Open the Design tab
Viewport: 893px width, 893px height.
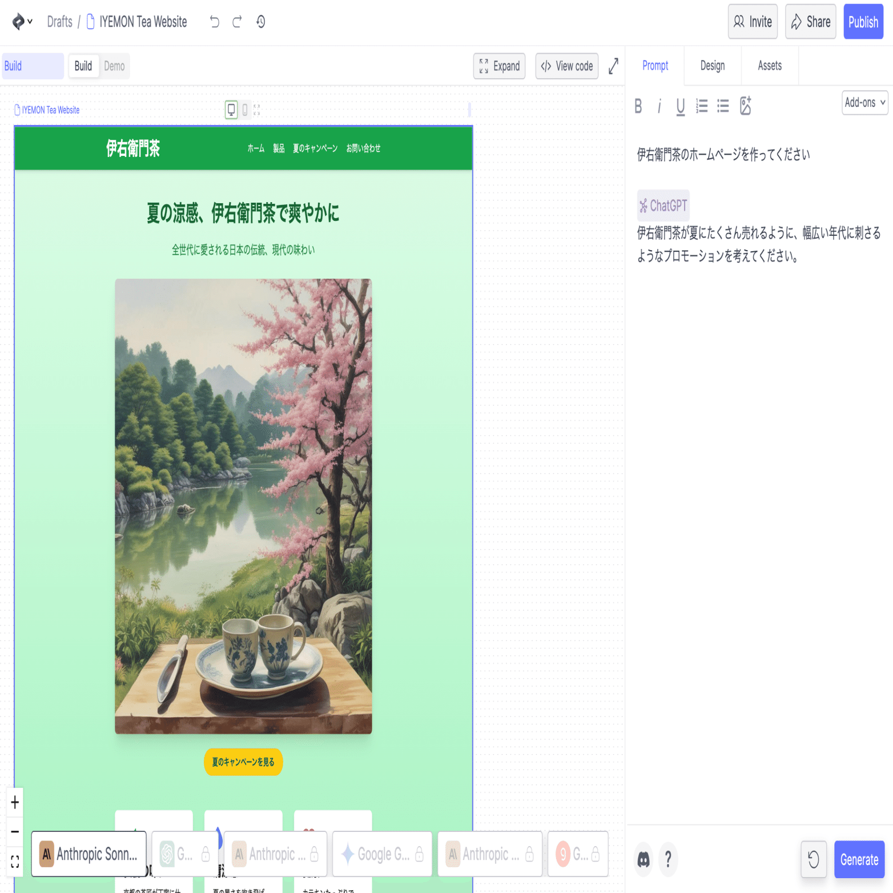pos(713,66)
